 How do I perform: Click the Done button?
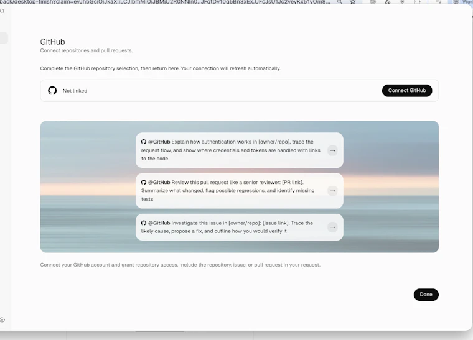[426, 295]
